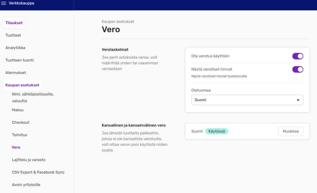Open 'Nimi, sähköpostiosoite, valuutta' settings
Image resolution: width=317 pixels, height=193 pixels.
pos(33,97)
